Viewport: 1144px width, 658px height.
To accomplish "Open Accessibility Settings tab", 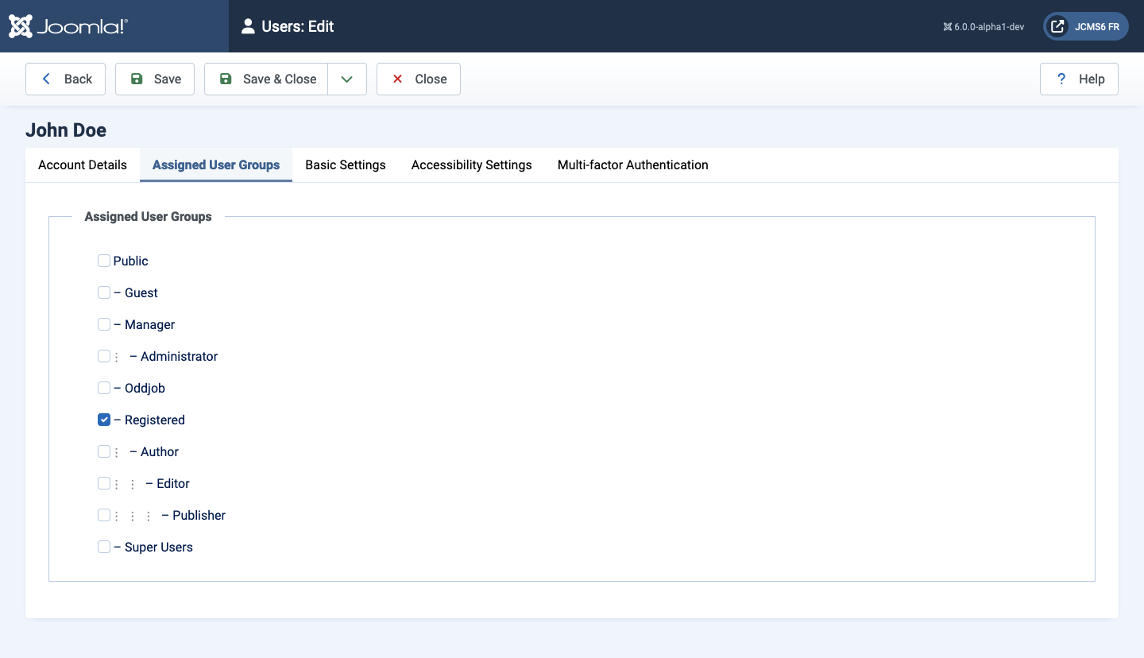I will (x=472, y=164).
